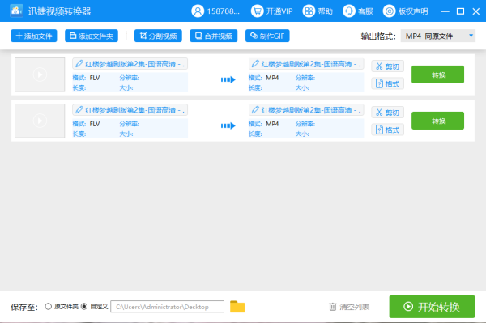
Task: Click the 开始转换 start conversion button
Action: [x=432, y=307]
